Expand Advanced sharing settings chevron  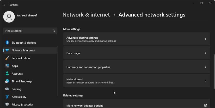click(205, 39)
